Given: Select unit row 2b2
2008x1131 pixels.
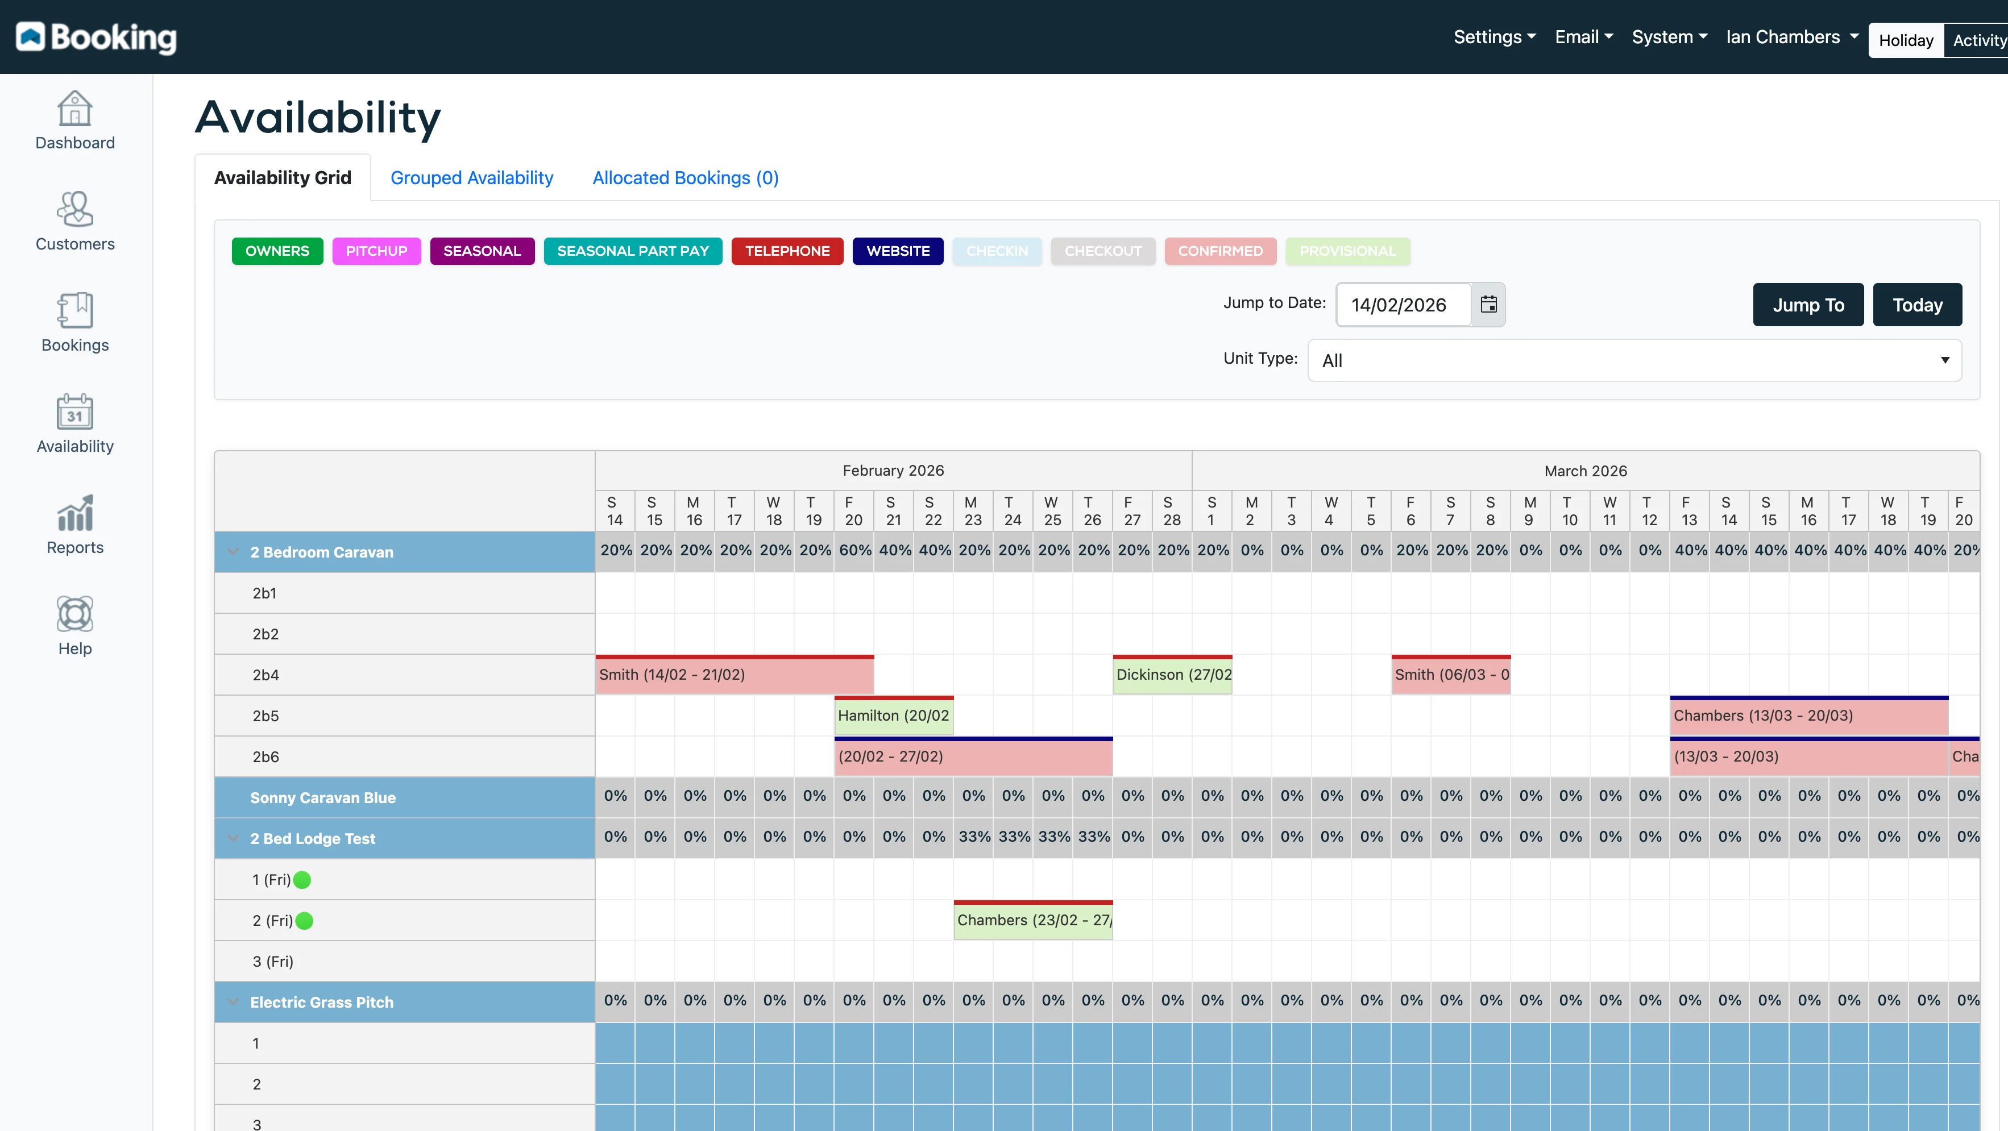Looking at the screenshot, I should point(405,634).
